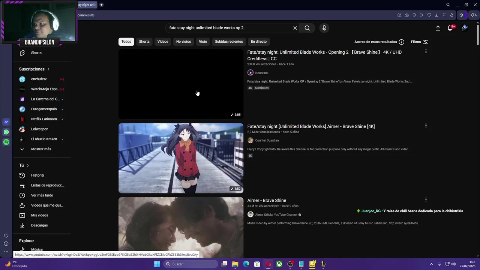
Task: Open the Windows Start button
Action: pos(157,264)
